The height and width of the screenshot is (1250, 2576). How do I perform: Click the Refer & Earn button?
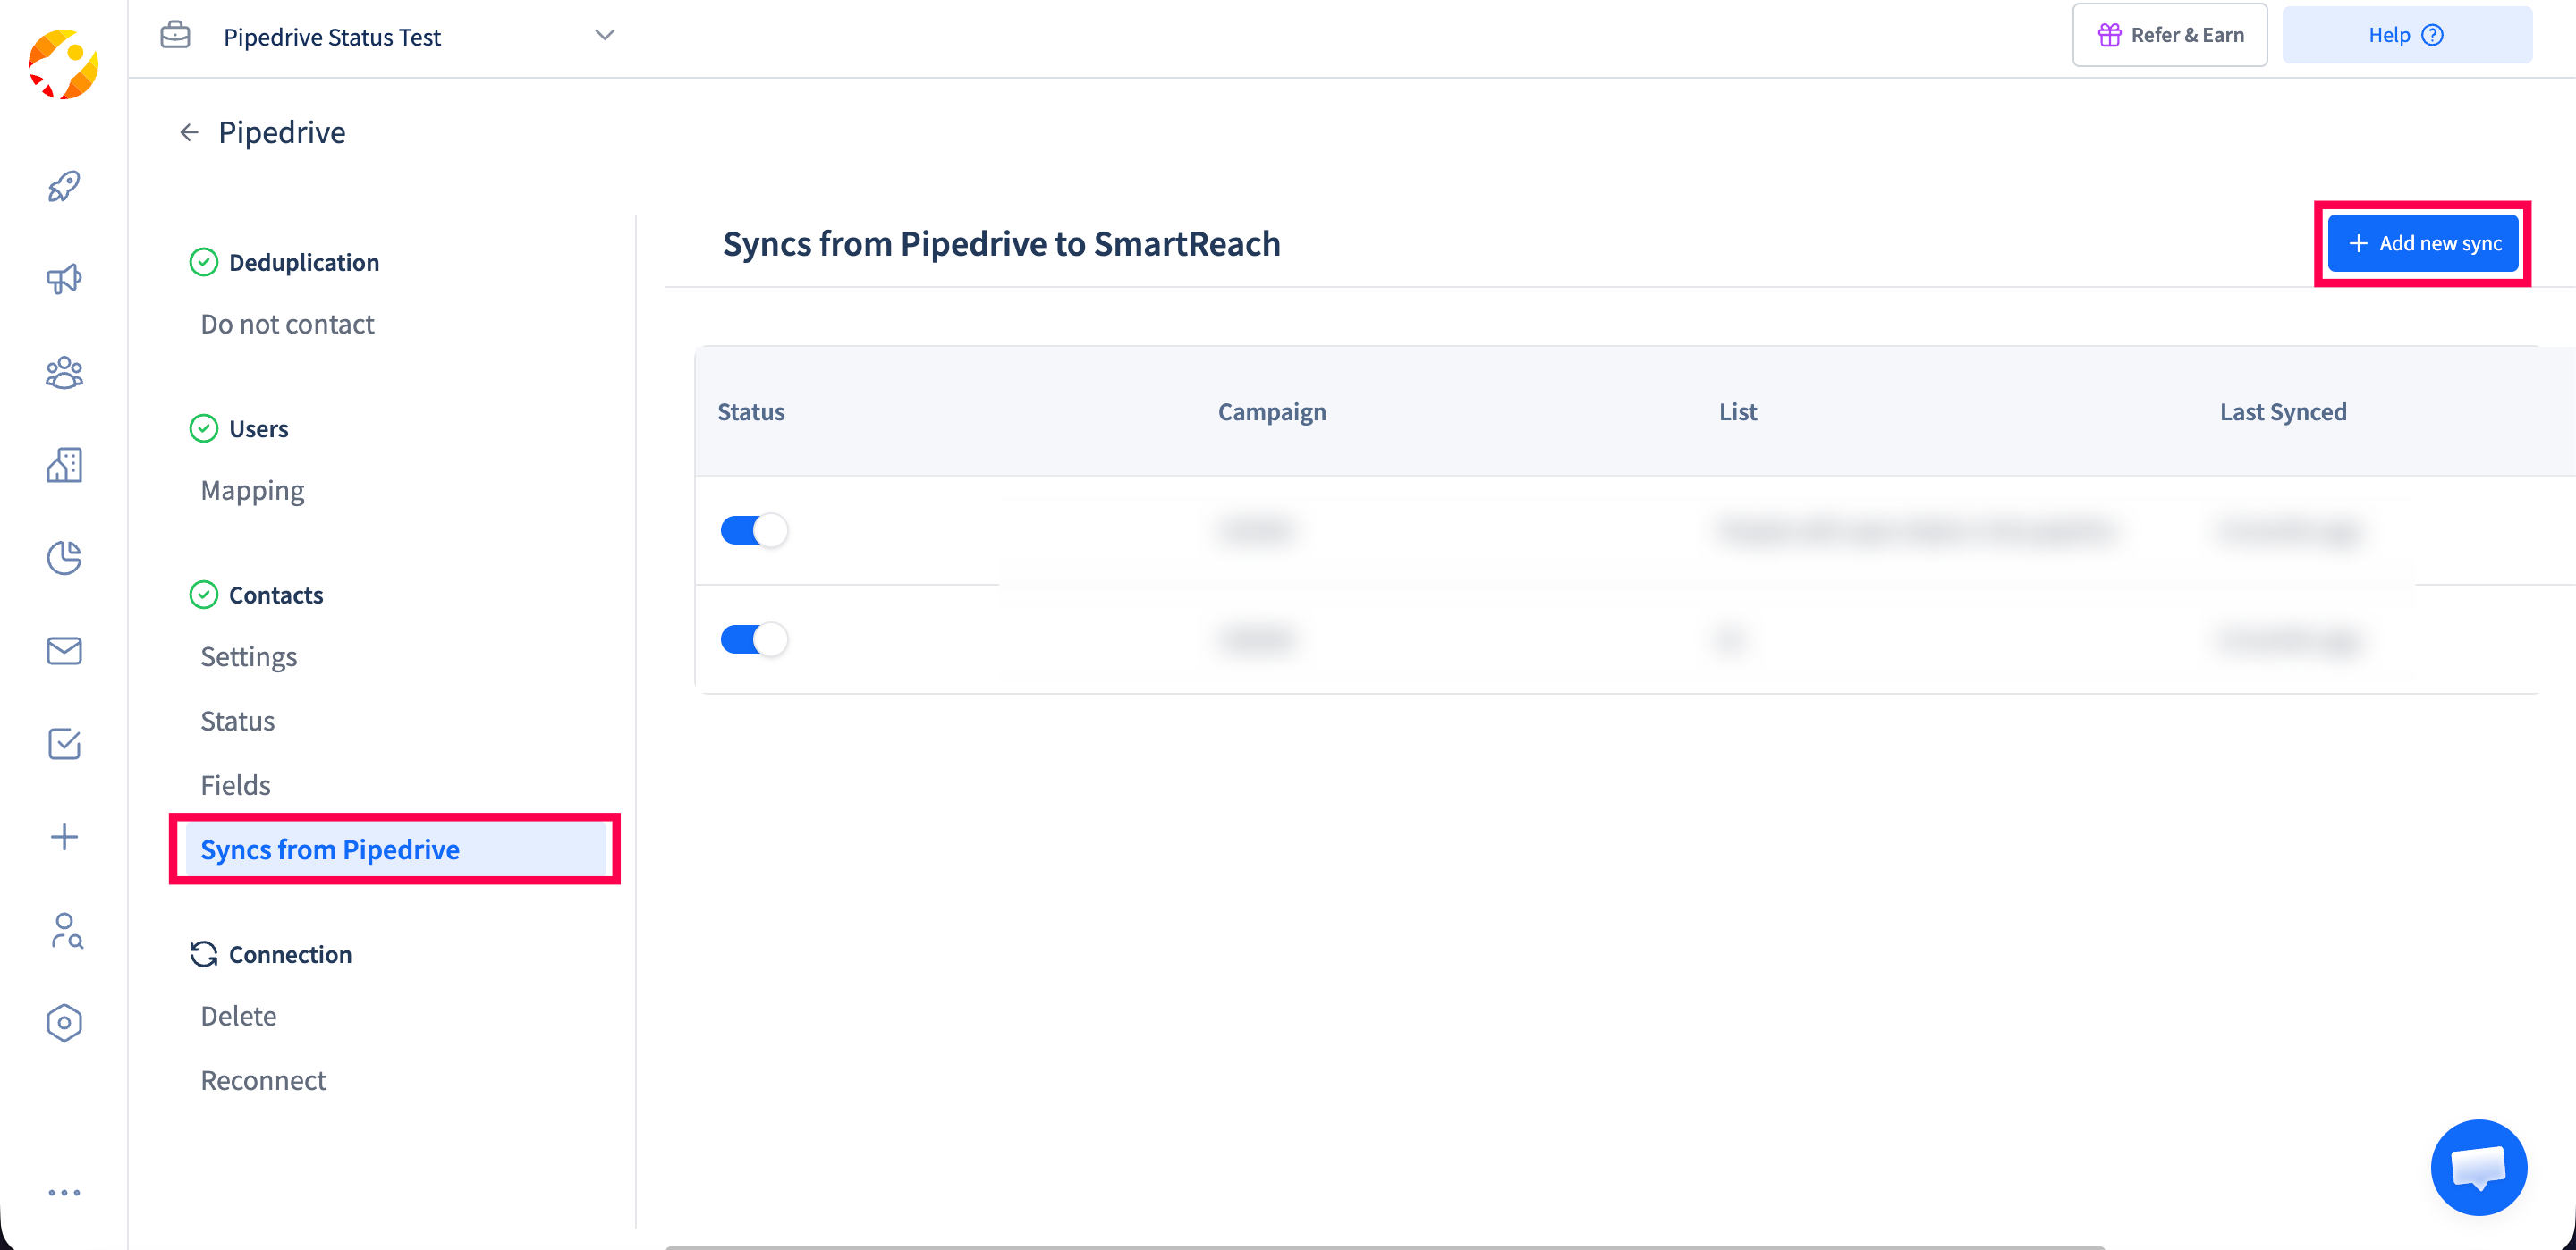point(2169,35)
